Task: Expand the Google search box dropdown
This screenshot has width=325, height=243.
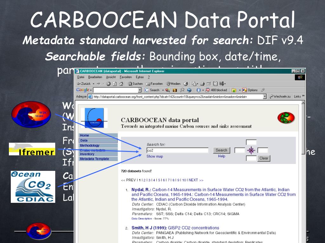Action: pos(140,90)
